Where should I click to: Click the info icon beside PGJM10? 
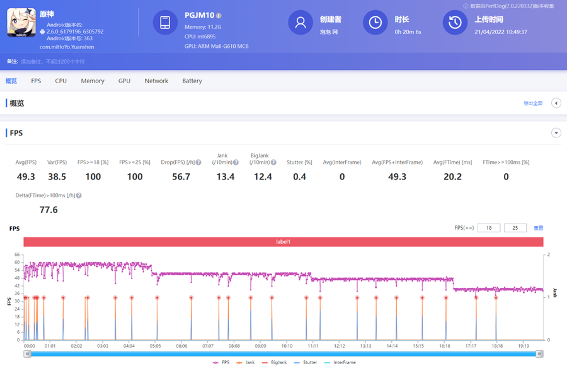coord(219,15)
